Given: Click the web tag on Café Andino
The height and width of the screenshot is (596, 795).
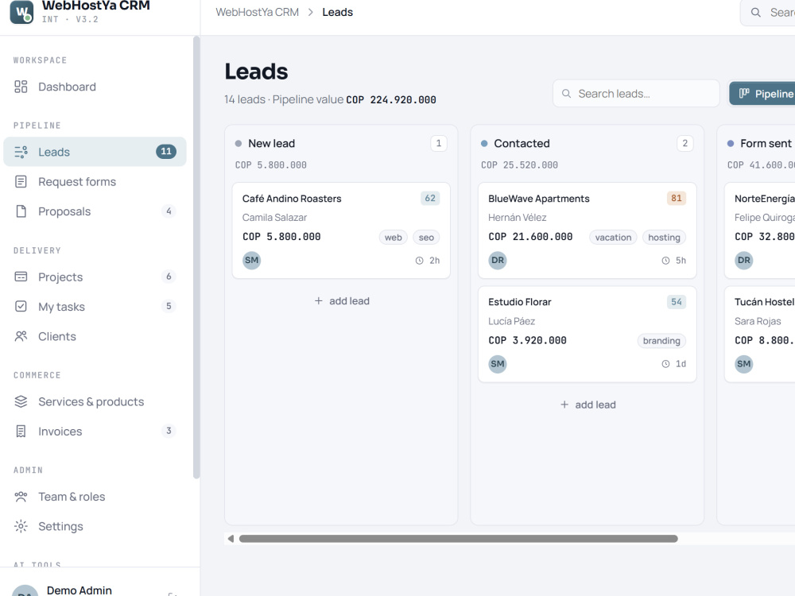Looking at the screenshot, I should pyautogui.click(x=393, y=237).
